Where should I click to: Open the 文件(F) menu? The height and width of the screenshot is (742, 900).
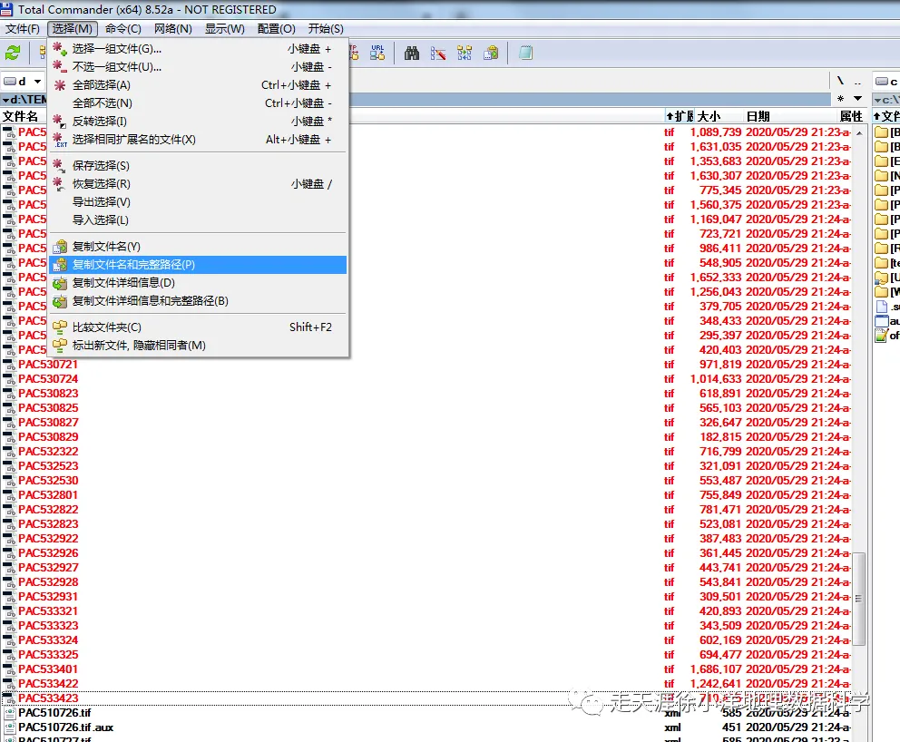pos(23,29)
